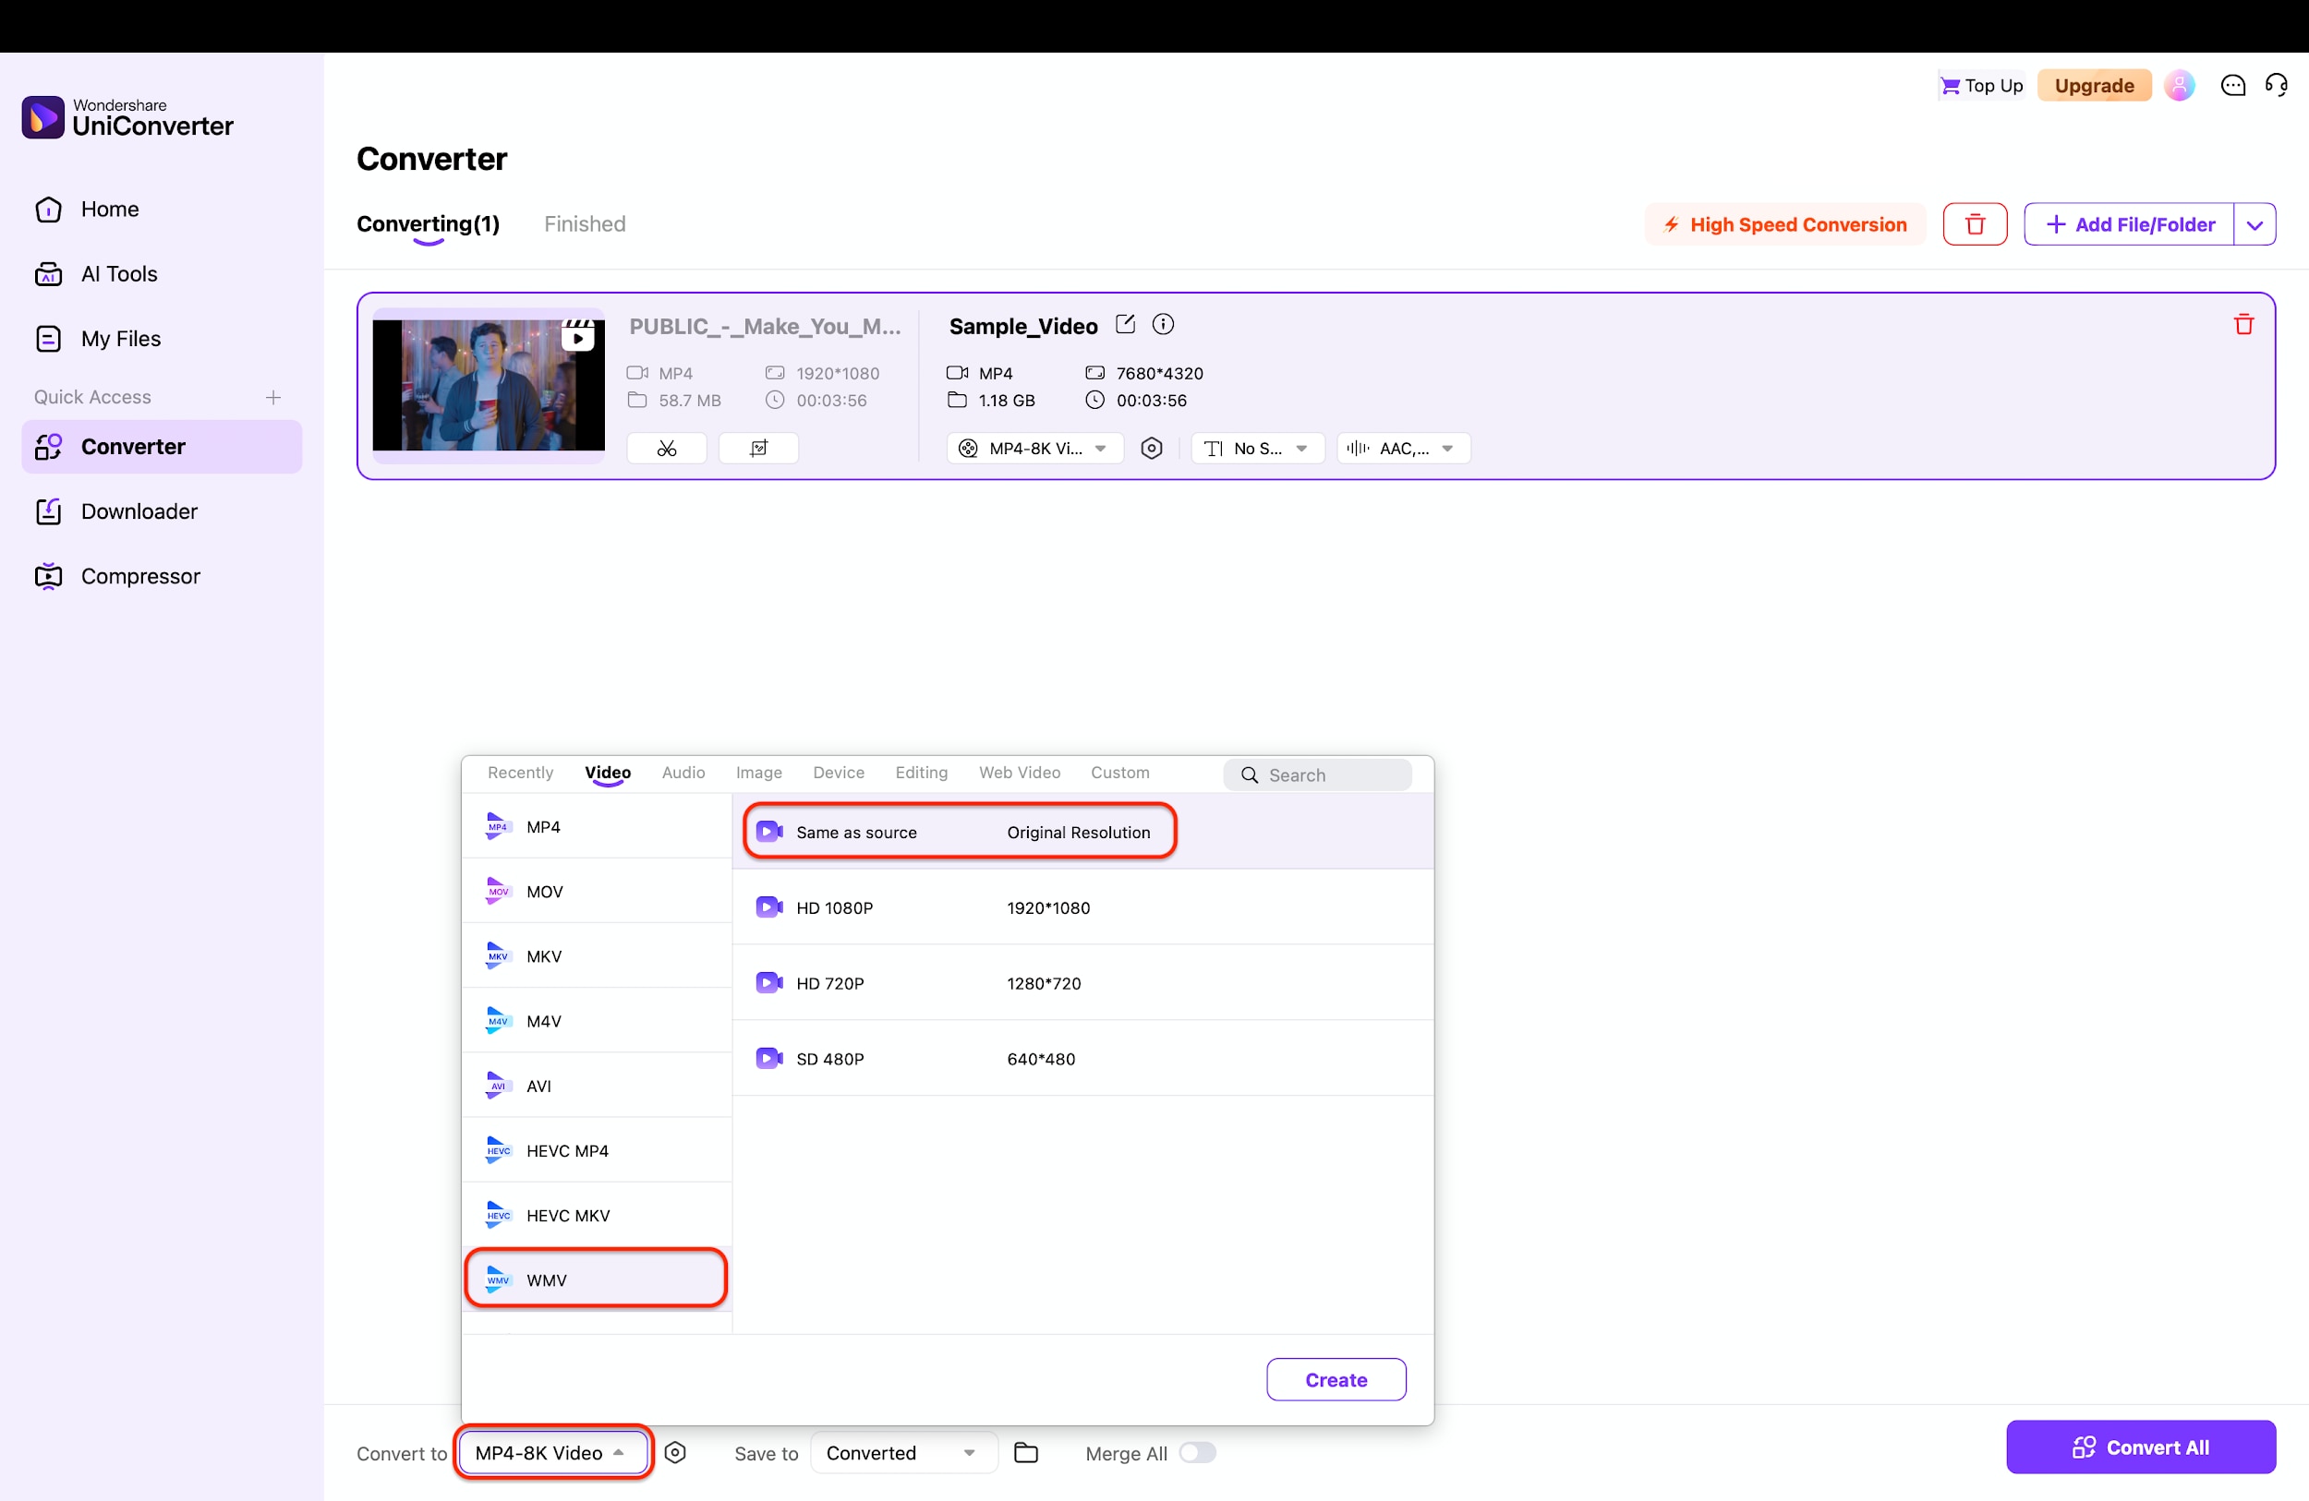
Task: Open the trim scissors tool for the video
Action: (666, 447)
